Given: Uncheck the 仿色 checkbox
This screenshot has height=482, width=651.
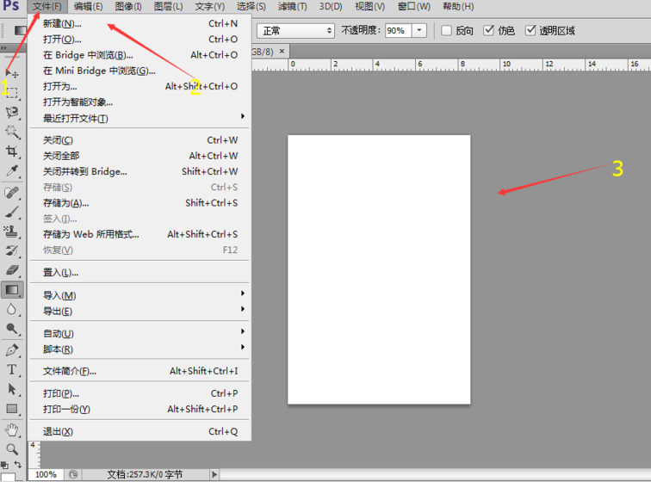Looking at the screenshot, I should (488, 30).
